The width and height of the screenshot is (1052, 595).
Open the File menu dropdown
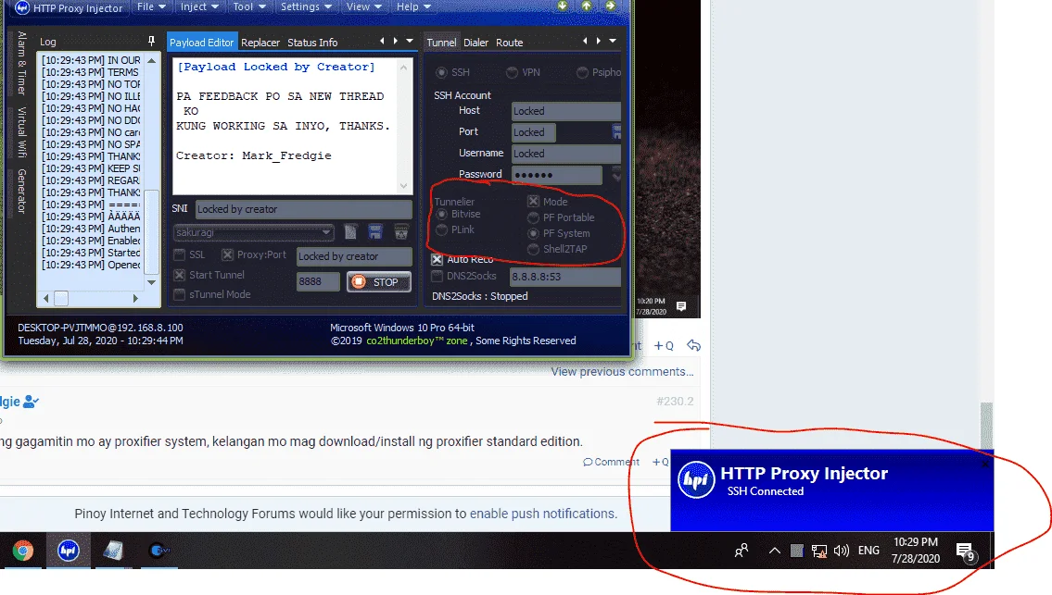(151, 6)
